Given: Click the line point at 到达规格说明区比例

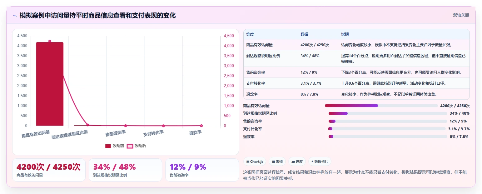Looking at the screenshot, I should click(87, 125).
